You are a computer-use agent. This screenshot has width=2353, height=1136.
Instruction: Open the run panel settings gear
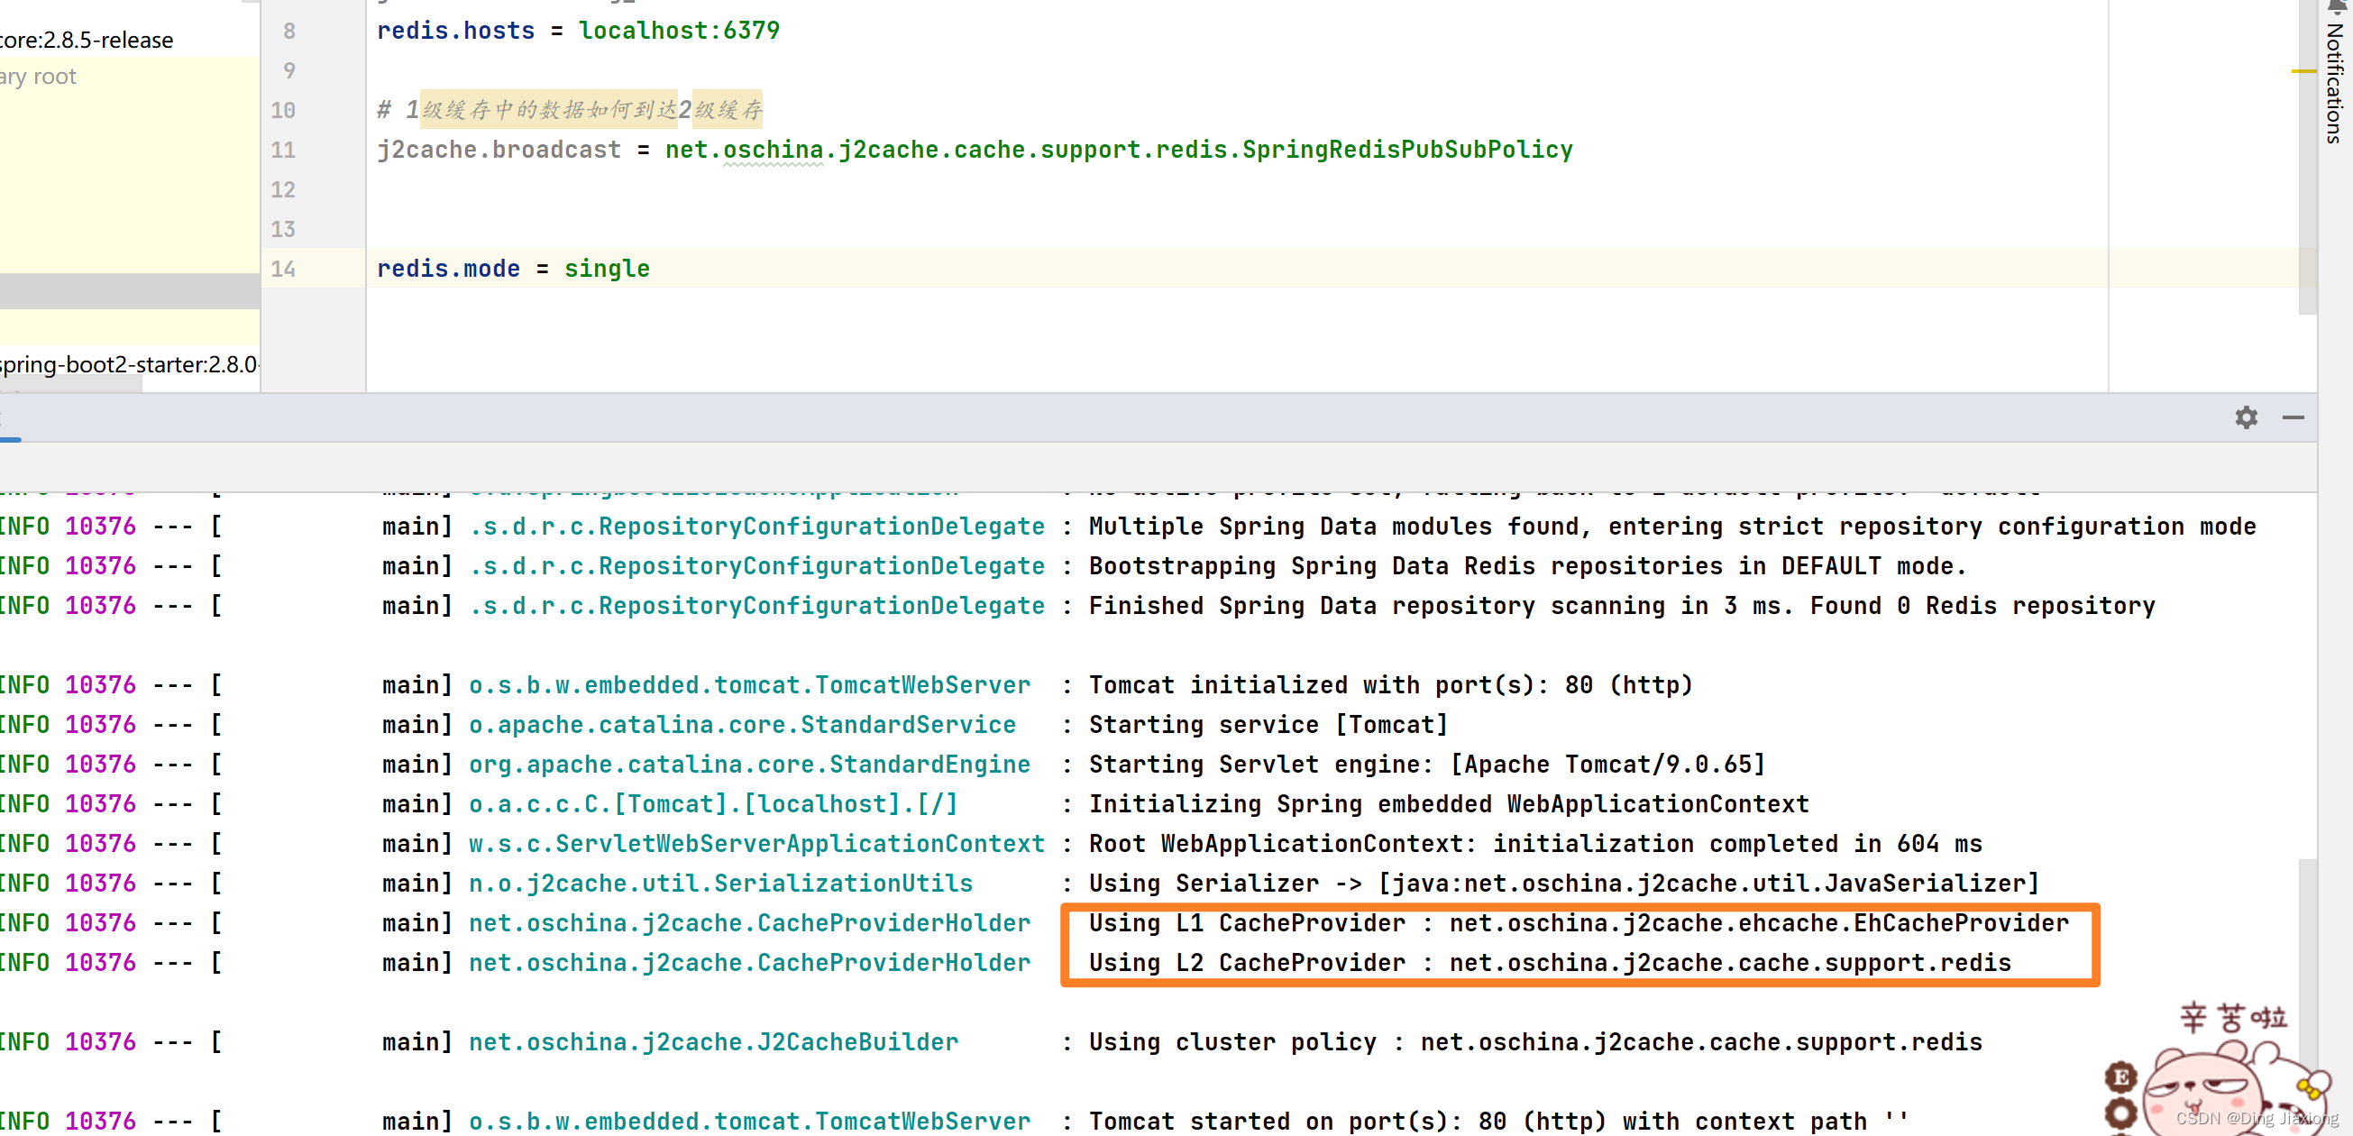click(x=2246, y=417)
